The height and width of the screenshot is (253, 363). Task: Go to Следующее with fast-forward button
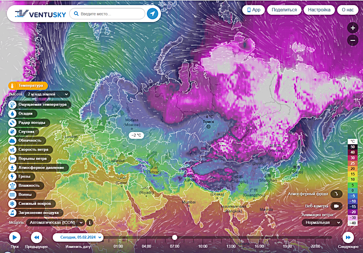348,237
